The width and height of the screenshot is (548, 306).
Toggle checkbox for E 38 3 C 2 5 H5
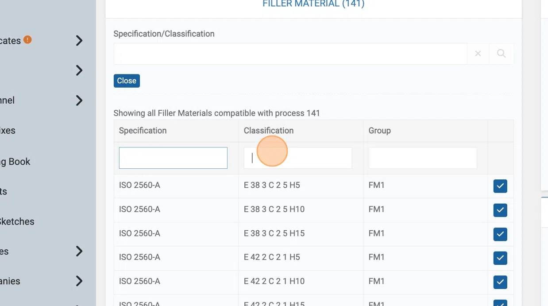(500, 186)
